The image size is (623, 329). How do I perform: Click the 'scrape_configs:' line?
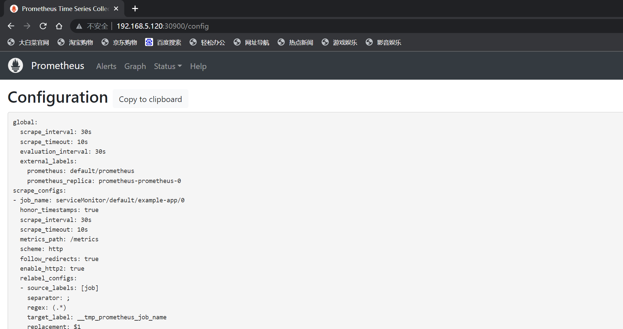point(39,191)
